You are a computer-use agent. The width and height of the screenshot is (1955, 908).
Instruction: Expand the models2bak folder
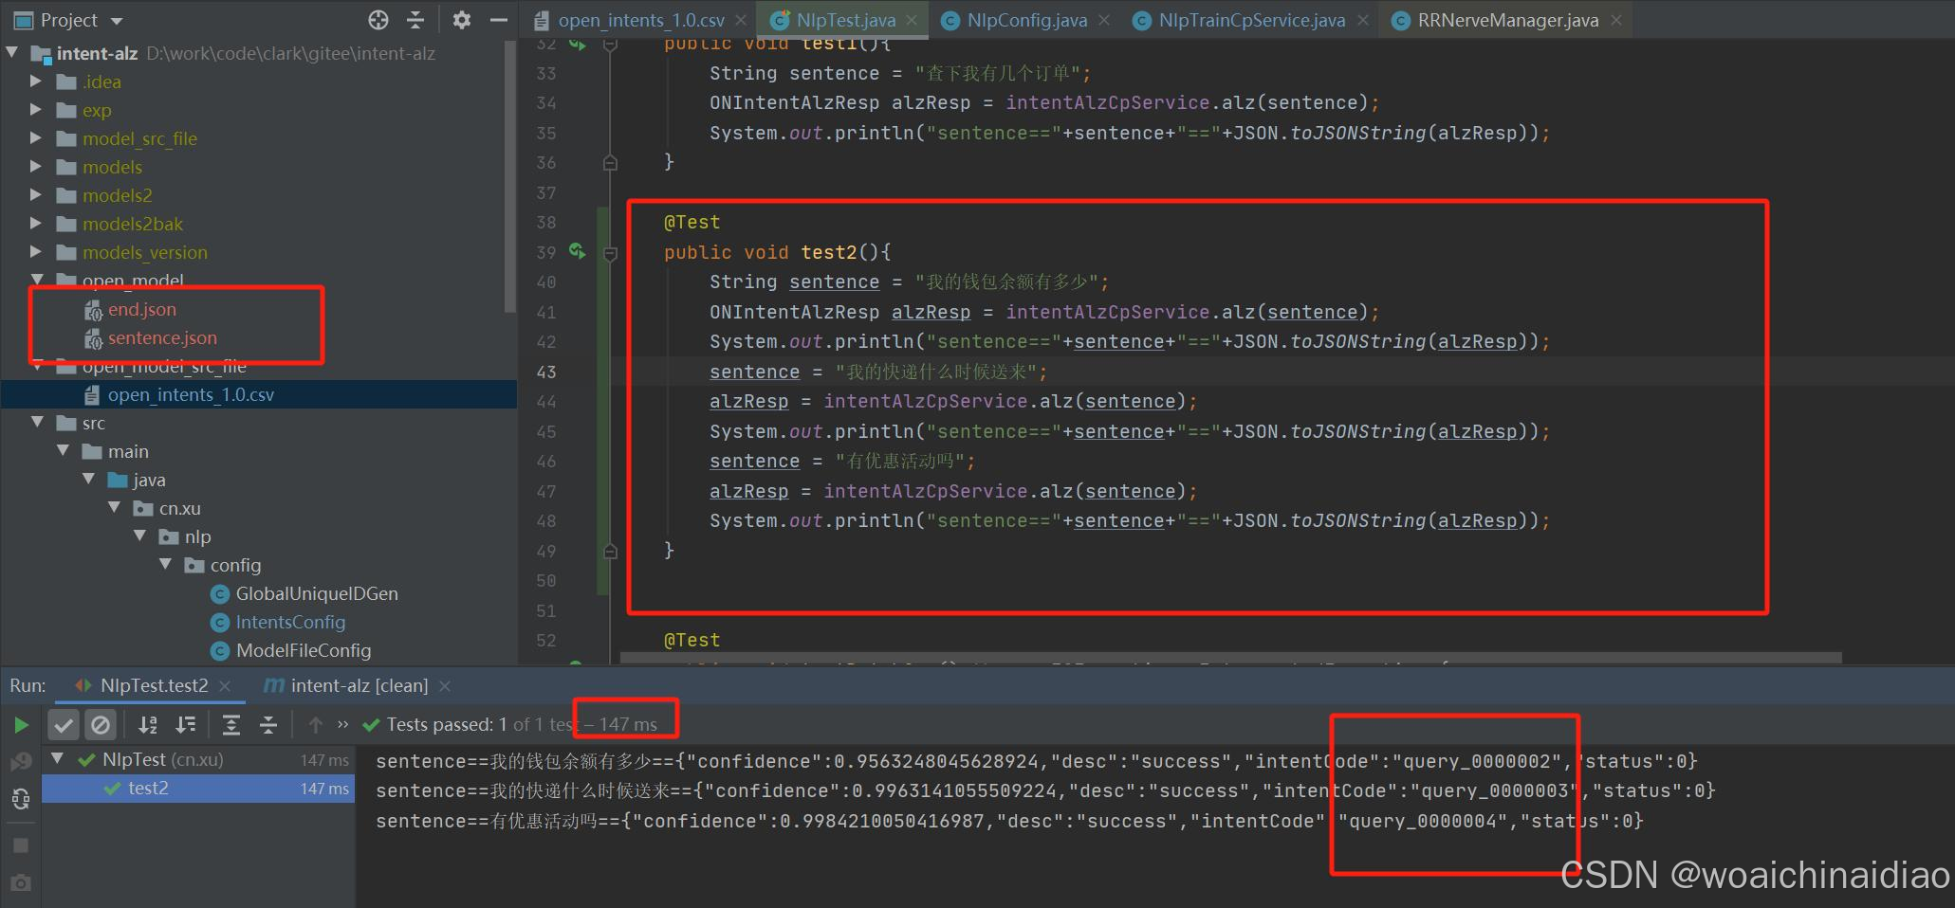[36, 224]
